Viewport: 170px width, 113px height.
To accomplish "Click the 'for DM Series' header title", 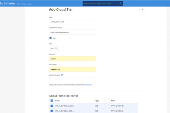I will pyautogui.click(x=8, y=3).
